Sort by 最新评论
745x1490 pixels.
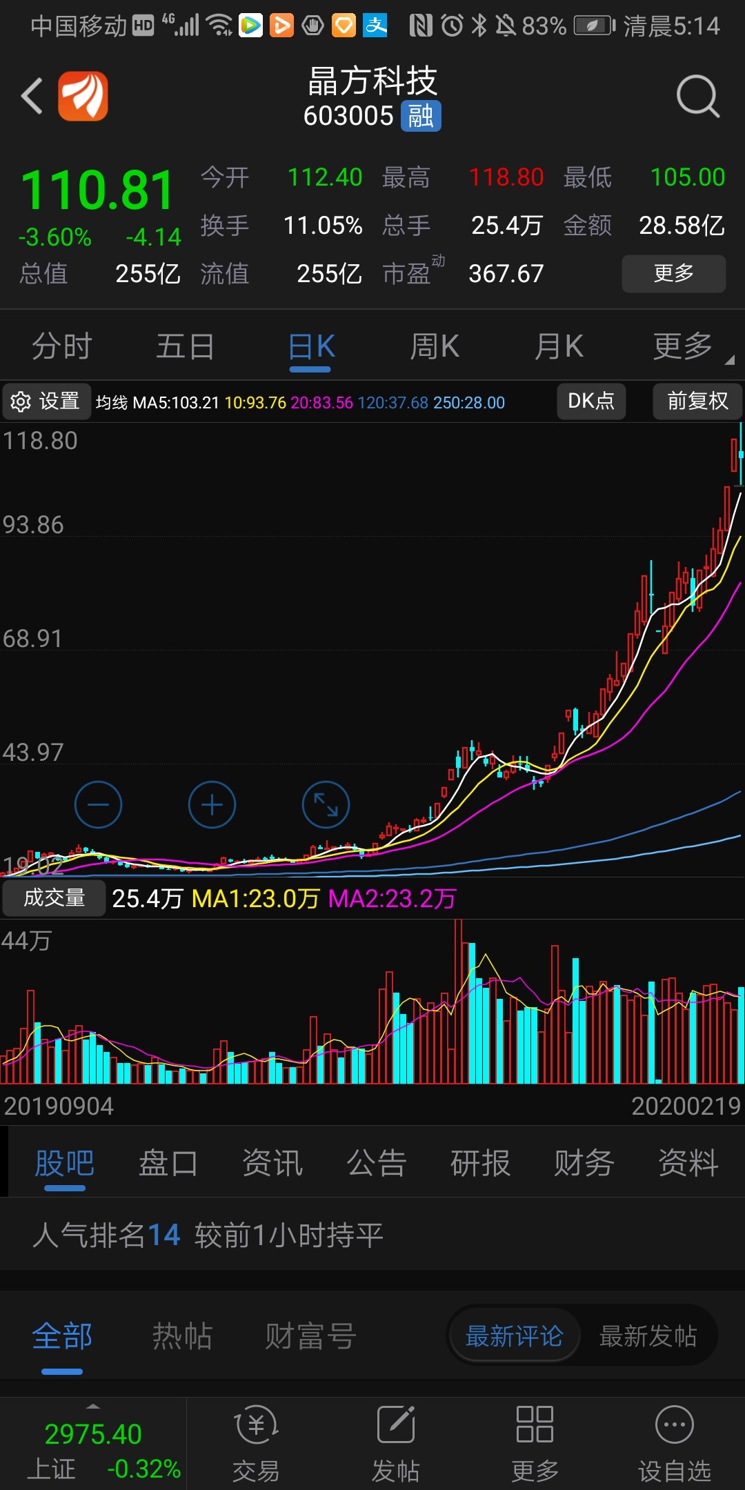tap(515, 1336)
